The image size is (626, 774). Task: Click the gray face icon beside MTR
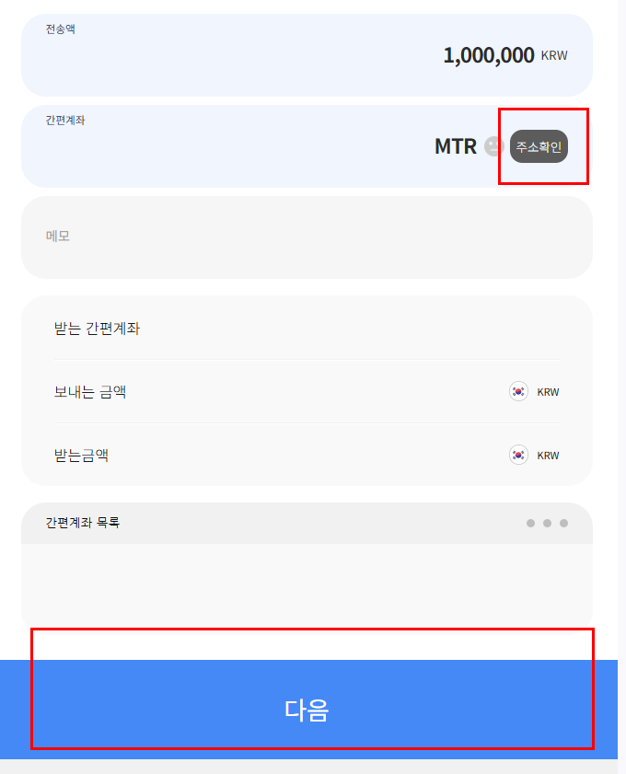pos(493,146)
